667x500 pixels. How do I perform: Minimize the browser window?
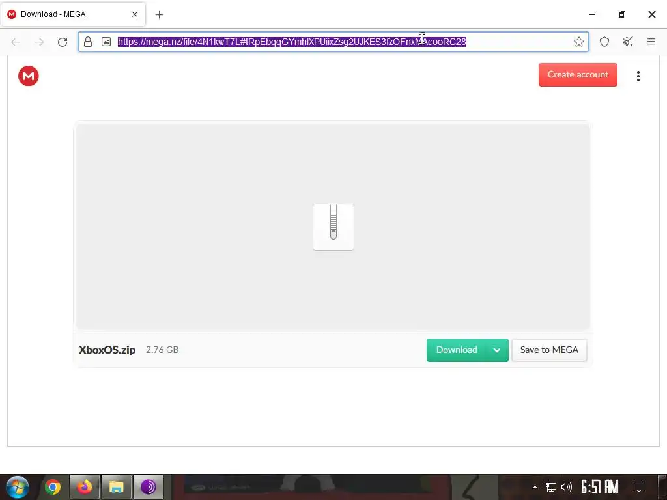(x=591, y=14)
